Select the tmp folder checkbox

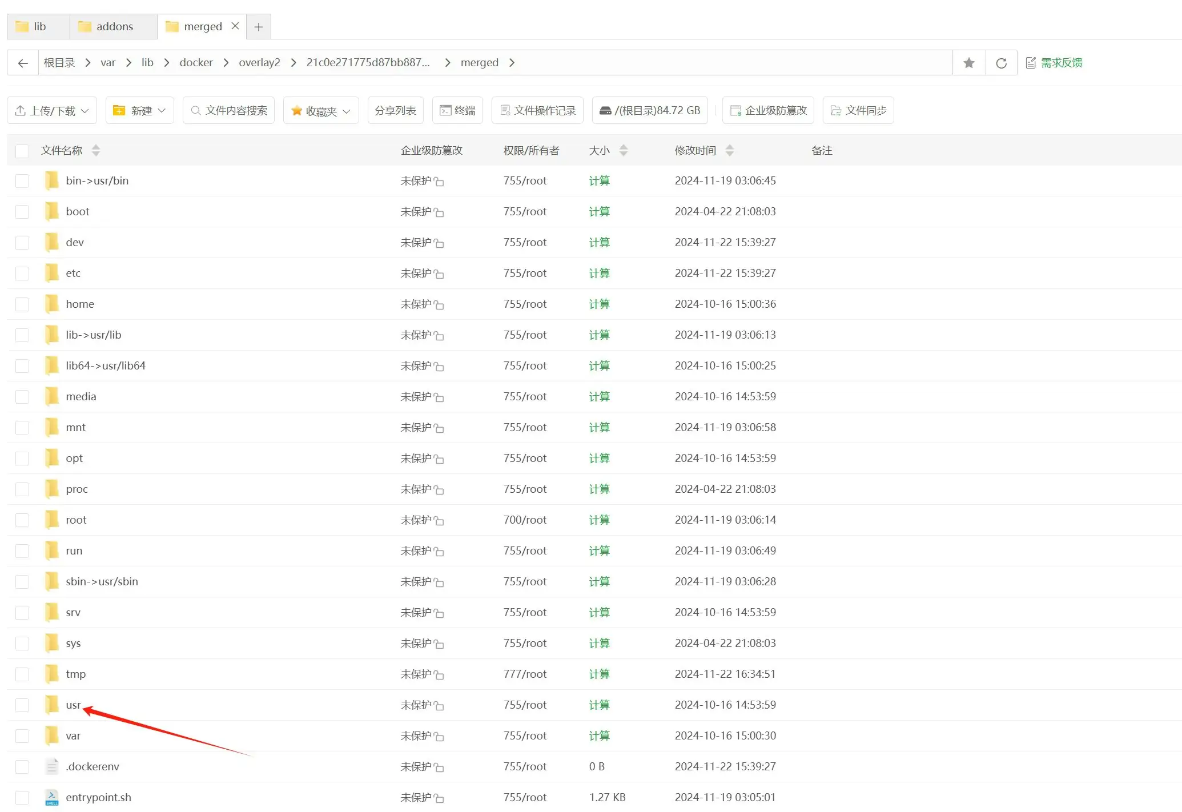(x=22, y=674)
